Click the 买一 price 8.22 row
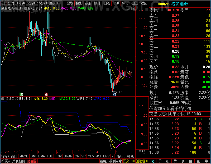 (x=180, y=41)
